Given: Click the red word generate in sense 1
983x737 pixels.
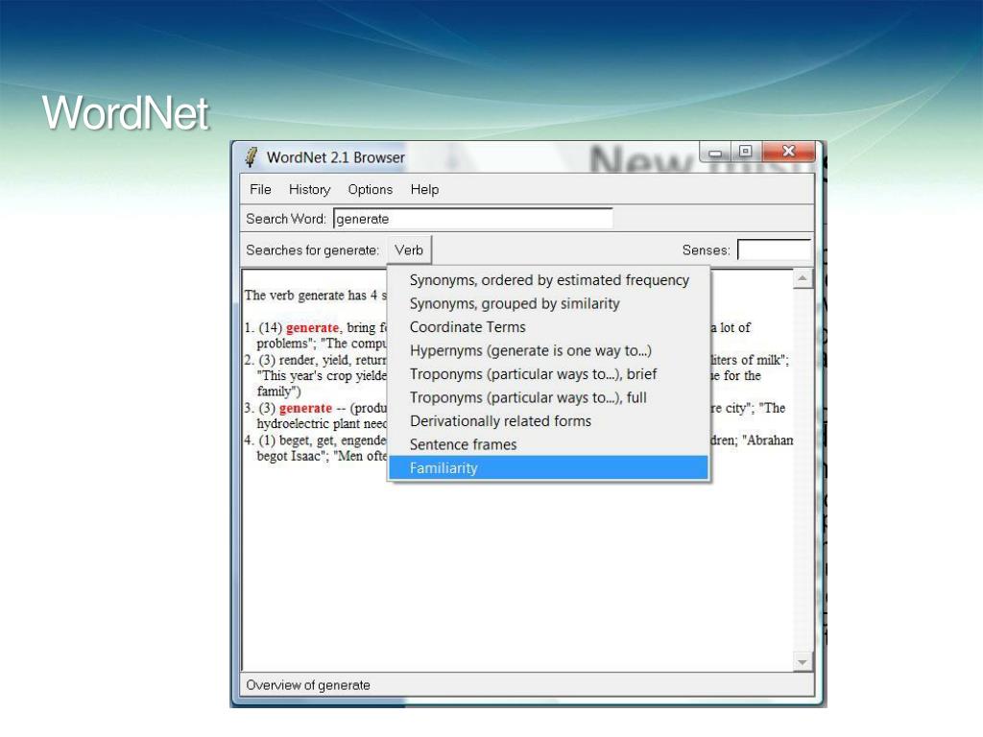Looking at the screenshot, I should coord(312,328).
